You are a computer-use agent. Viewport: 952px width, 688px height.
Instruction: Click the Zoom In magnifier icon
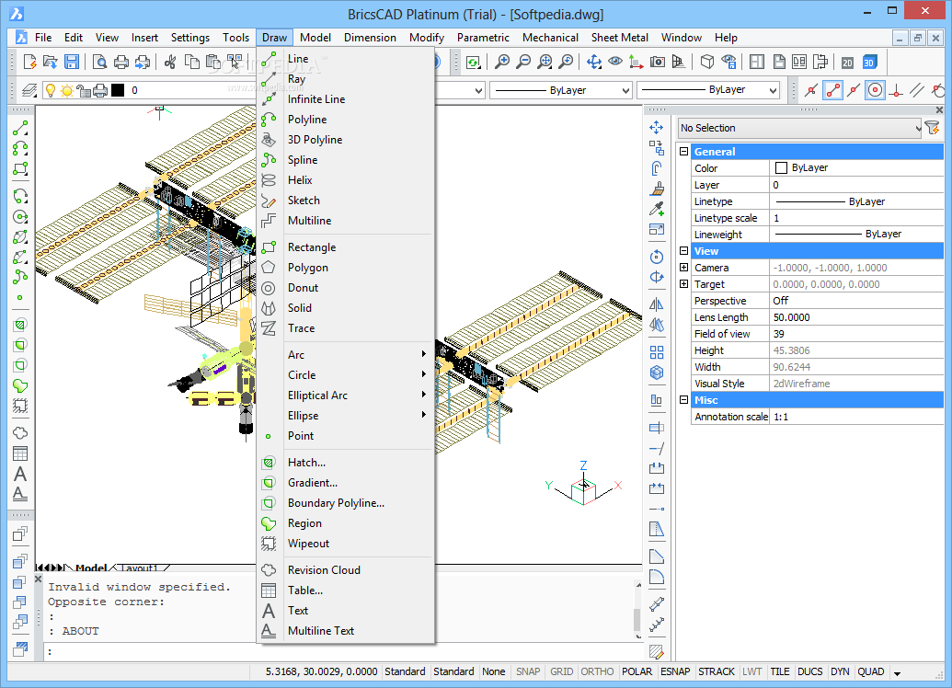503,62
